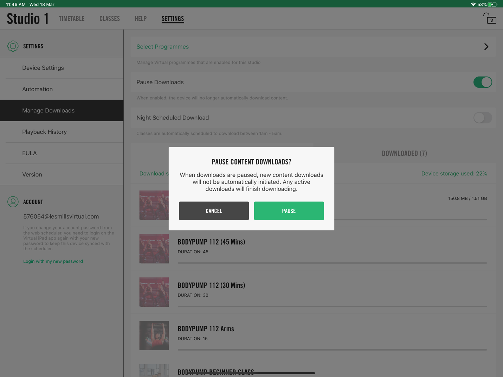Click the DURATION: 15 label
Screen dimensions: 503x377
(x=193, y=339)
